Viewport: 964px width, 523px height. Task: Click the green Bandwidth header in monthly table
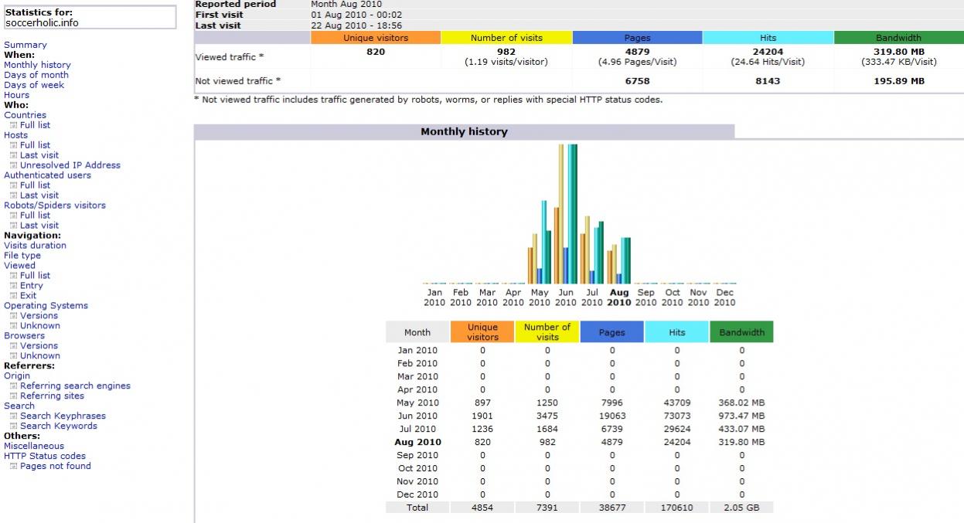point(741,332)
